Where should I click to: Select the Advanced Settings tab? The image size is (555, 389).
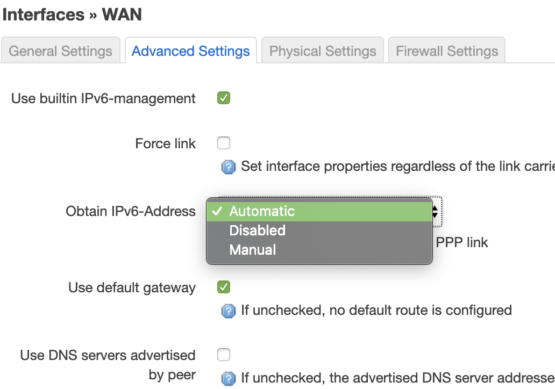point(191,52)
